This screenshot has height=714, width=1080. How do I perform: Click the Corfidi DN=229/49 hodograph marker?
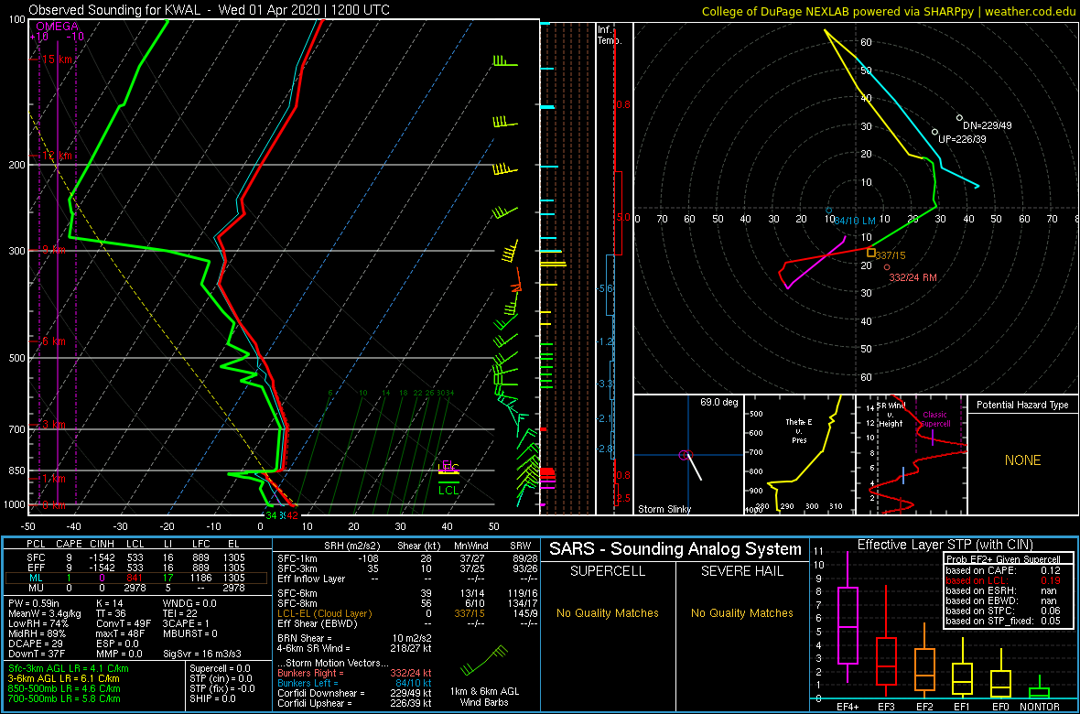click(959, 118)
